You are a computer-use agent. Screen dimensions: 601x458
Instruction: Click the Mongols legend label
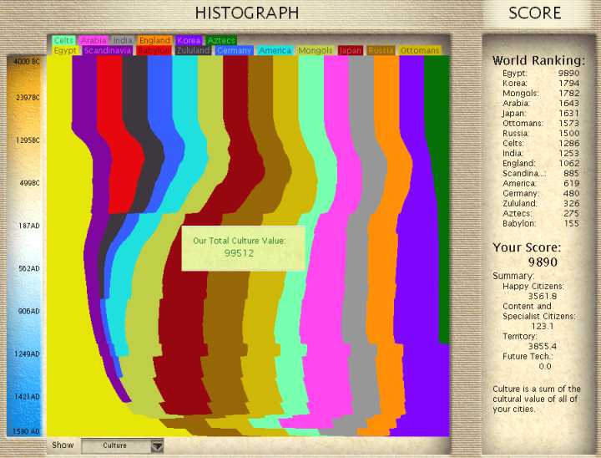coord(316,50)
